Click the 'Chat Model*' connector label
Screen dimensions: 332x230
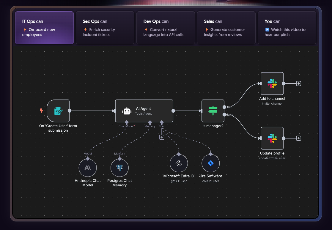pyautogui.click(x=127, y=126)
